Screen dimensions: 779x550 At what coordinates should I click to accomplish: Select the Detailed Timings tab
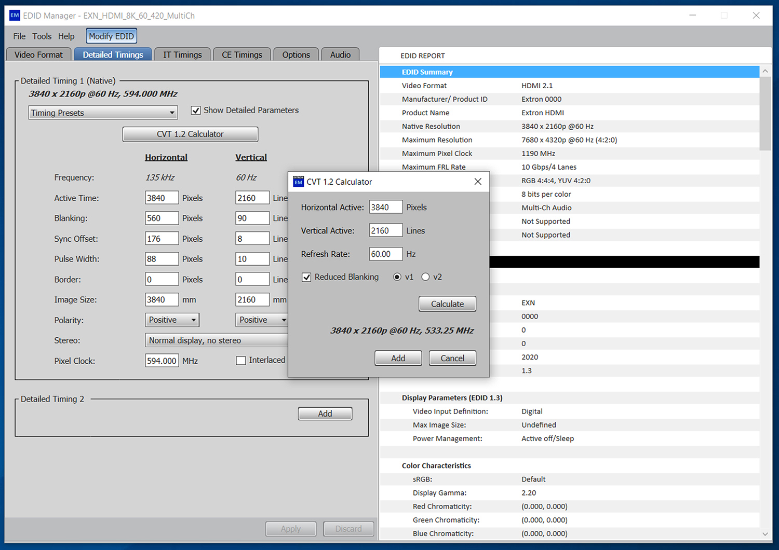point(113,54)
